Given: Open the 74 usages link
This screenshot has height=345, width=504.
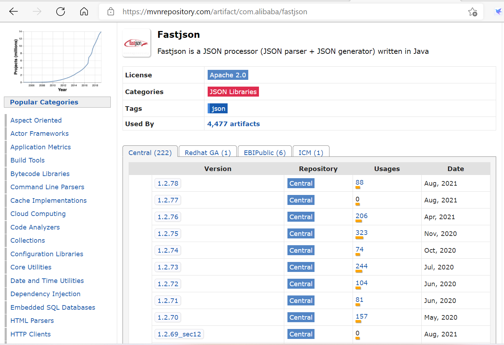Looking at the screenshot, I should point(359,249).
